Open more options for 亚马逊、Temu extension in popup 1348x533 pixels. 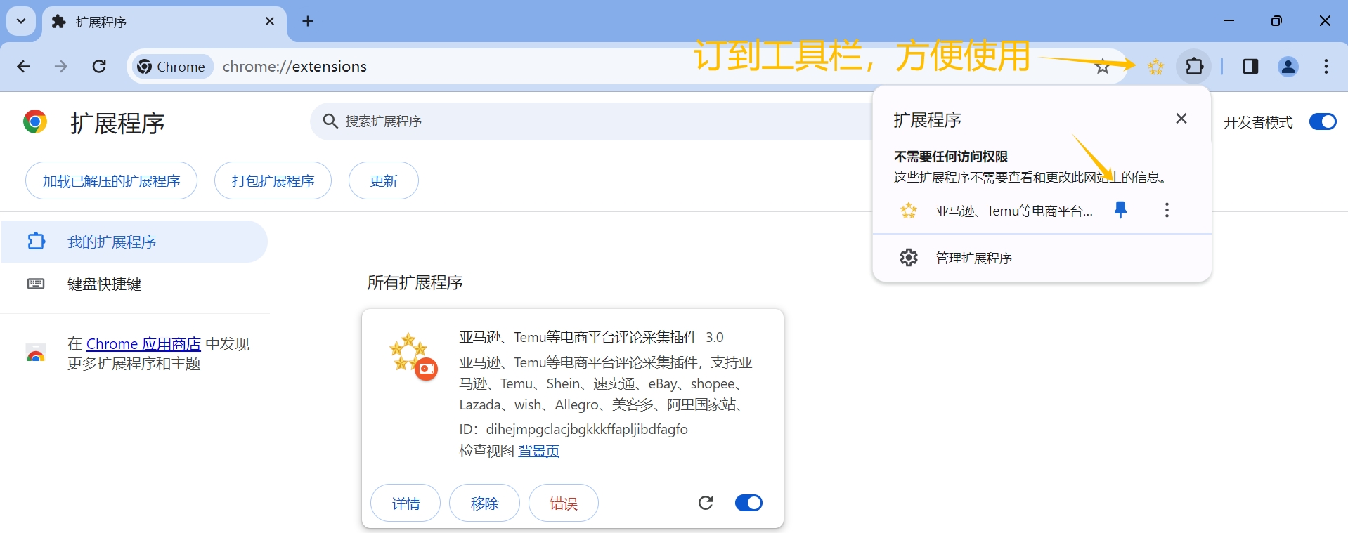point(1167,210)
